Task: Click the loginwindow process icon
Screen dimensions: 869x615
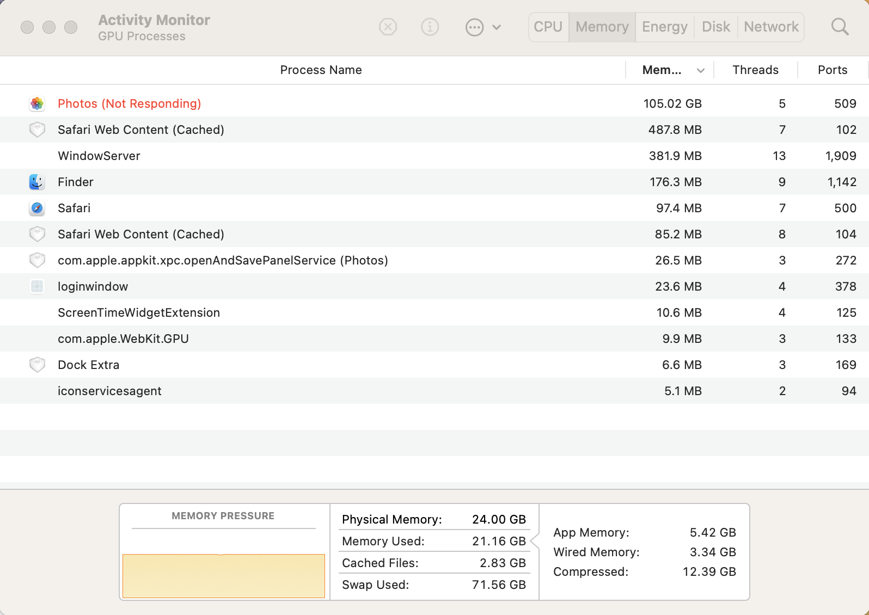Action: click(x=37, y=286)
